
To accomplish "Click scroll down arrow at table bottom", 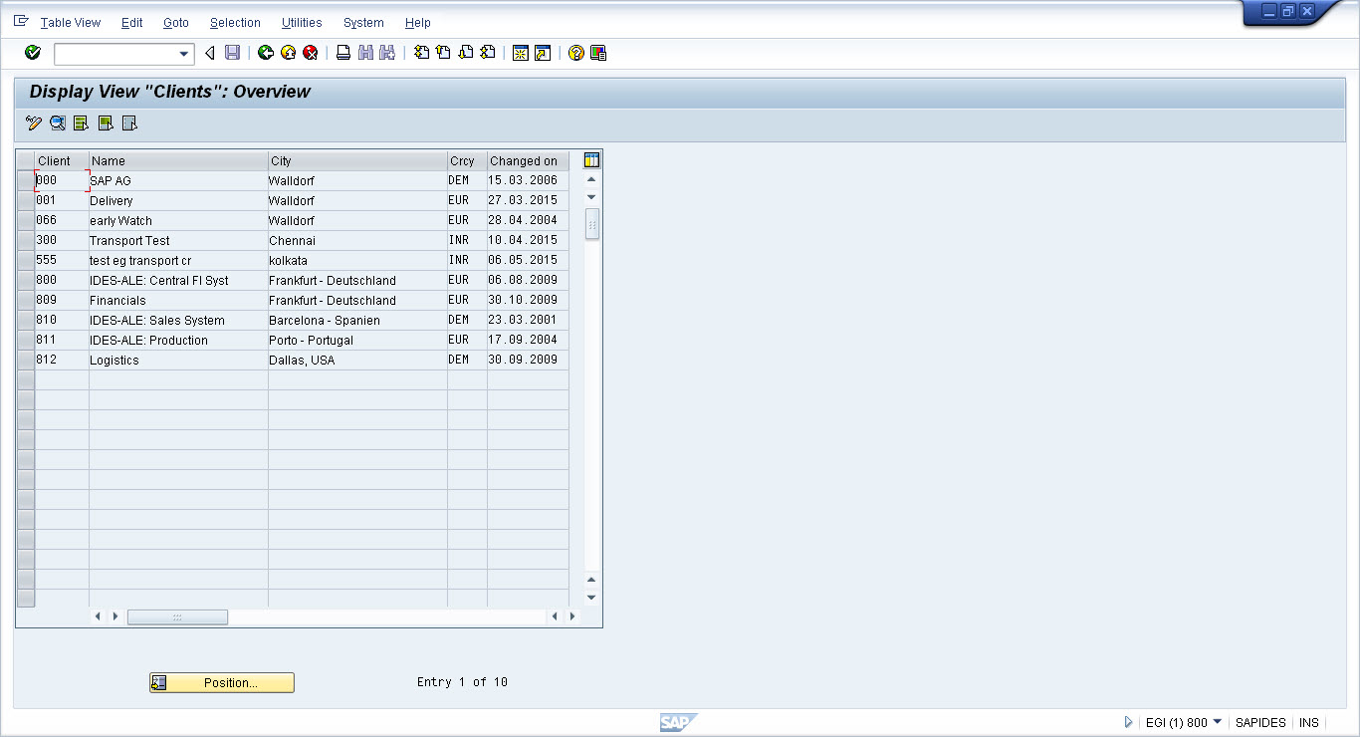I will [x=591, y=598].
